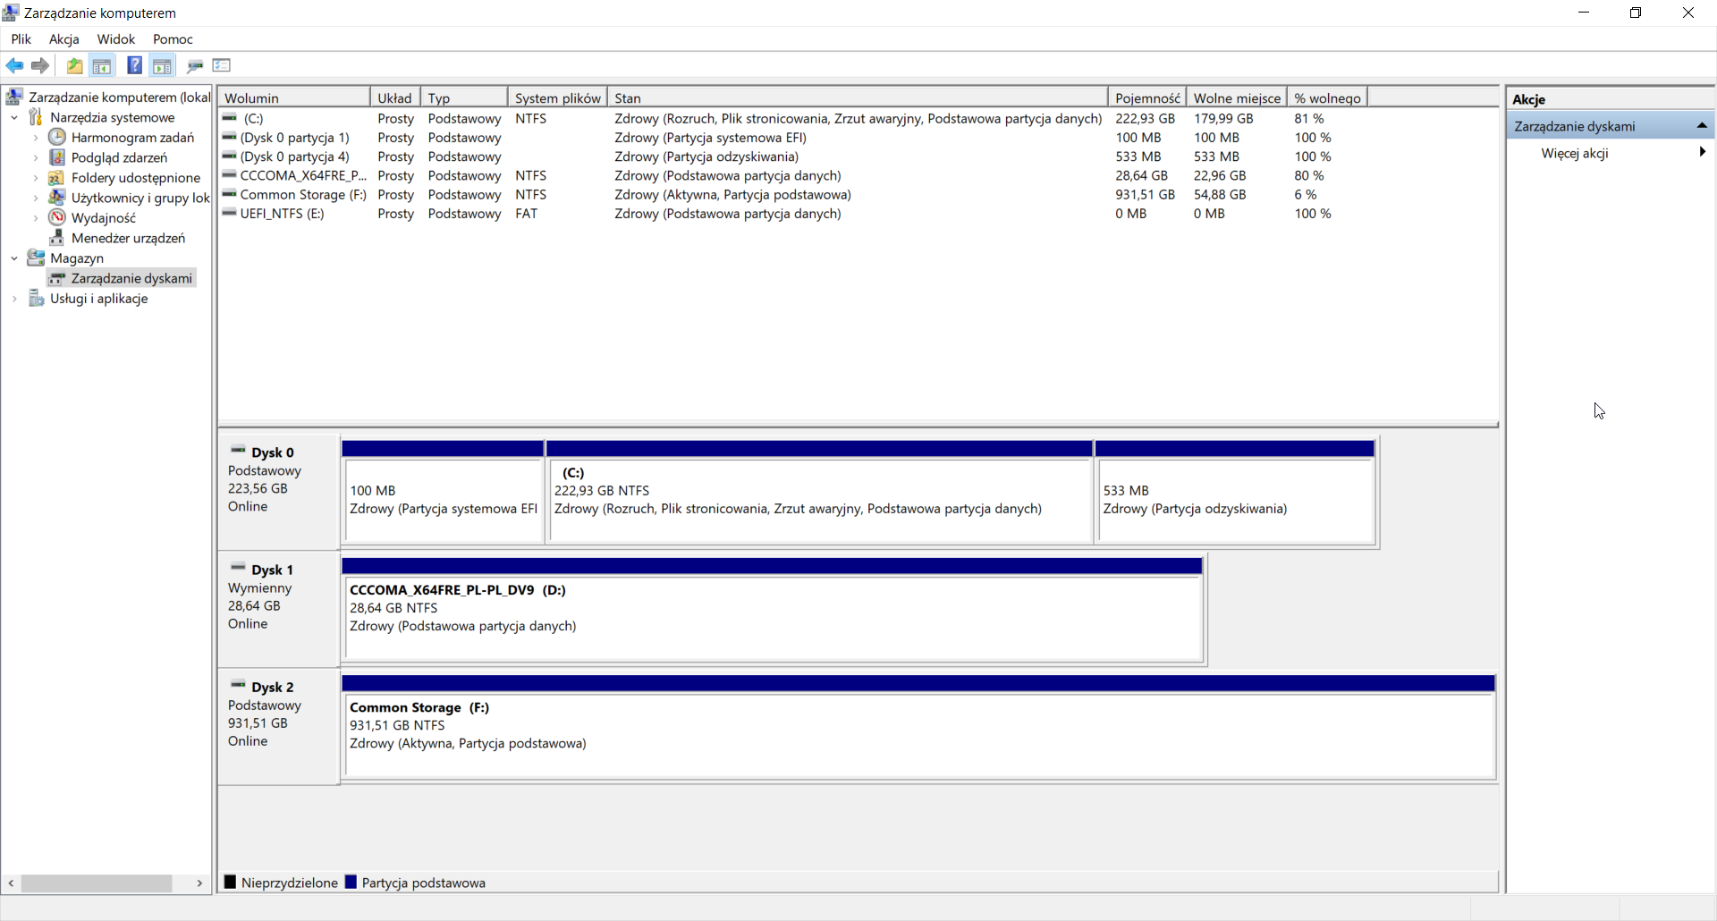This screenshot has width=1717, height=921.
Task: Click drive icon of UEFI_NTFS (E:) row
Action: [230, 212]
